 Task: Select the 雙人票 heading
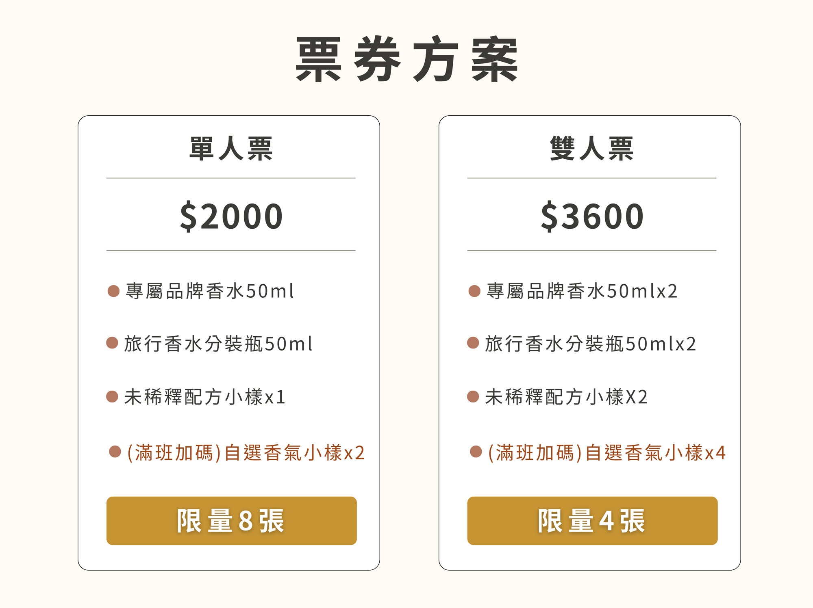tap(591, 149)
